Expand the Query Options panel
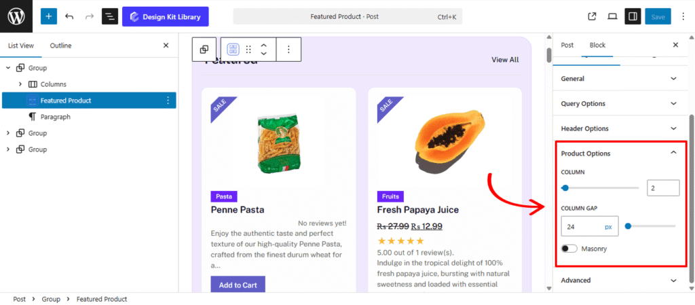695x305 pixels. tap(617, 103)
